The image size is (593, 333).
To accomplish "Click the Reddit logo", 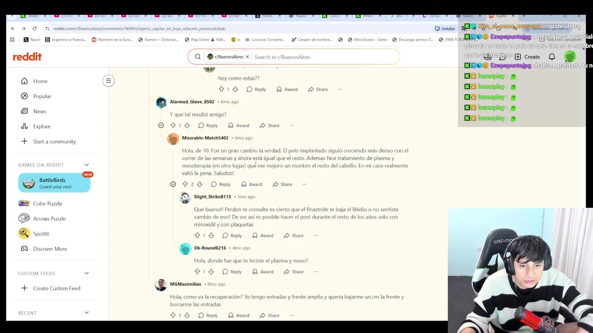I will [27, 57].
